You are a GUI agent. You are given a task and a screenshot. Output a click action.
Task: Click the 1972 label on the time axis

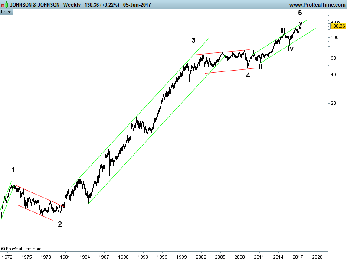(x=7, y=257)
